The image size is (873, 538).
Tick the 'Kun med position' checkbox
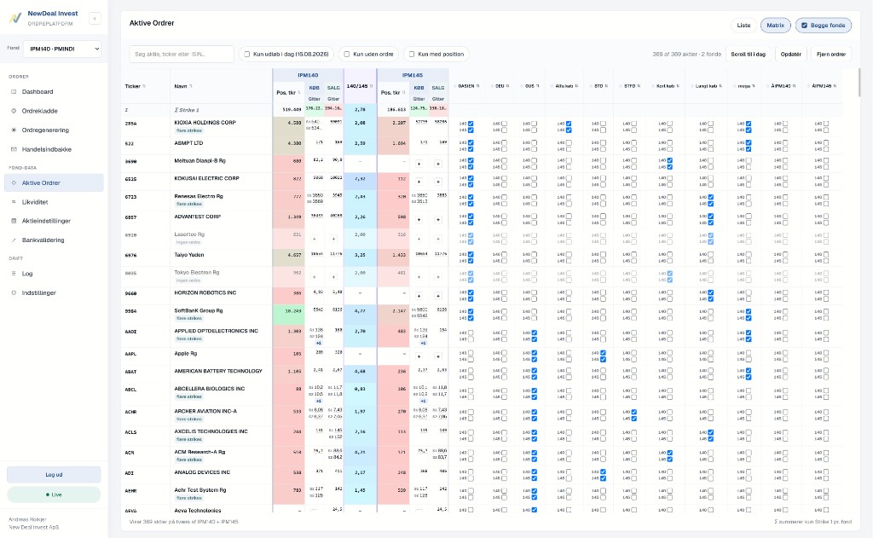click(412, 55)
